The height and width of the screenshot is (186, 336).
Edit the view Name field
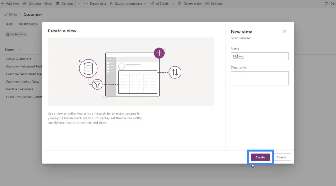point(259,57)
